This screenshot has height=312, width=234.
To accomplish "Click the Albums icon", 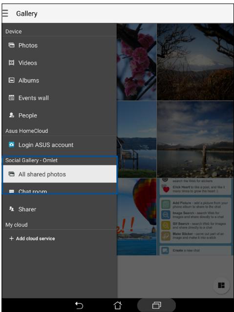I will 12,80.
